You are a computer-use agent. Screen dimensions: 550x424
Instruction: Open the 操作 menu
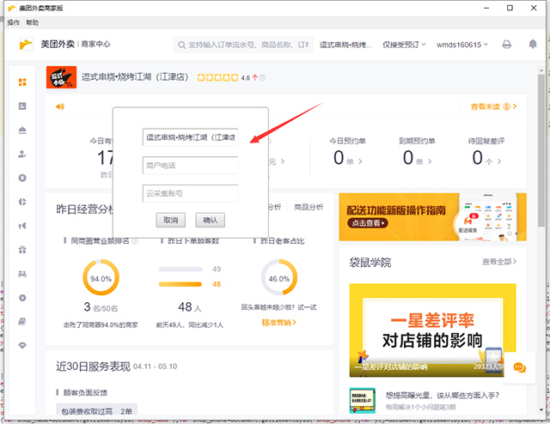(x=14, y=22)
